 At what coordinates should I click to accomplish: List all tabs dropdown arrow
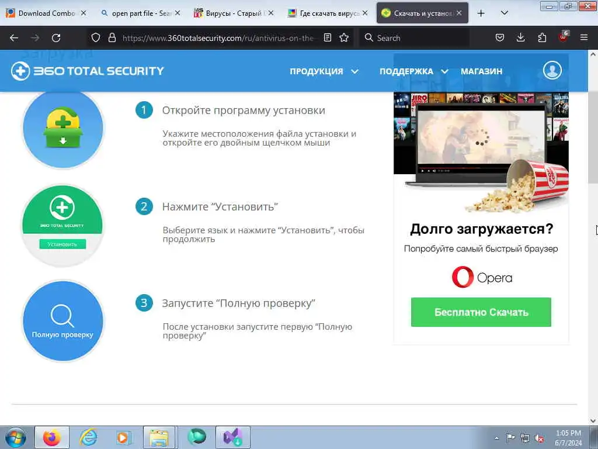tap(504, 13)
